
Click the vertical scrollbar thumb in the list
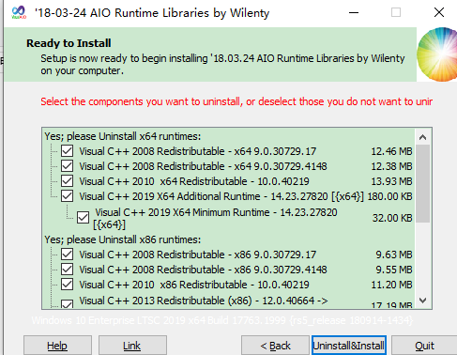pyautogui.click(x=423, y=183)
